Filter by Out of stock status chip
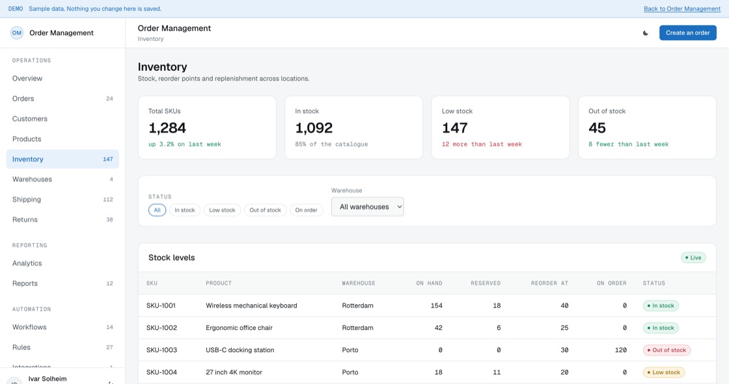The image size is (729, 384). tap(265, 210)
